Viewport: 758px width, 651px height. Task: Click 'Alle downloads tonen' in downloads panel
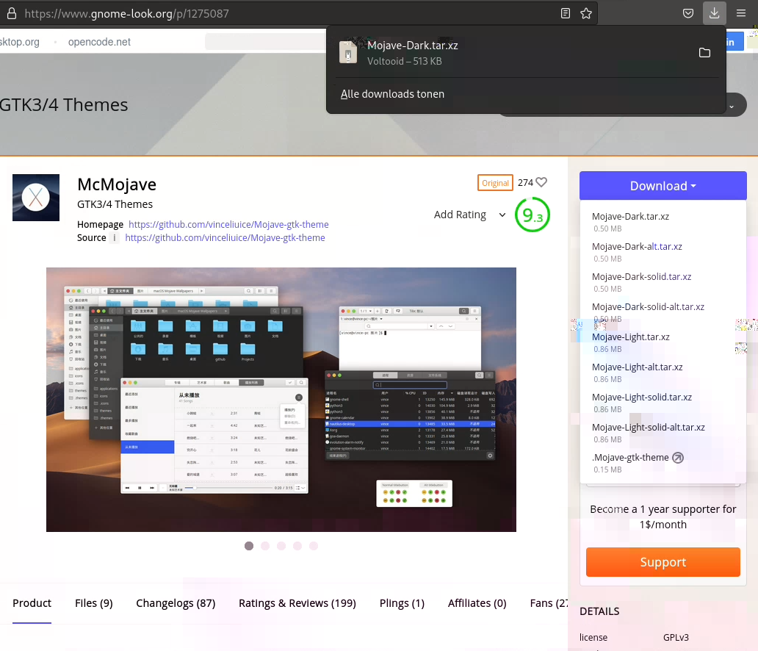[x=392, y=94]
